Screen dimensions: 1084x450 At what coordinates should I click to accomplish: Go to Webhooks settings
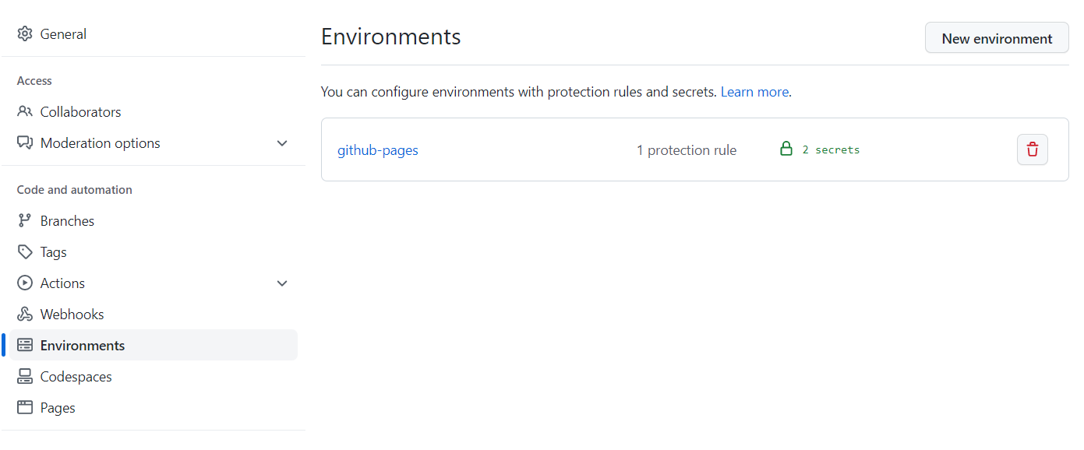tap(72, 315)
